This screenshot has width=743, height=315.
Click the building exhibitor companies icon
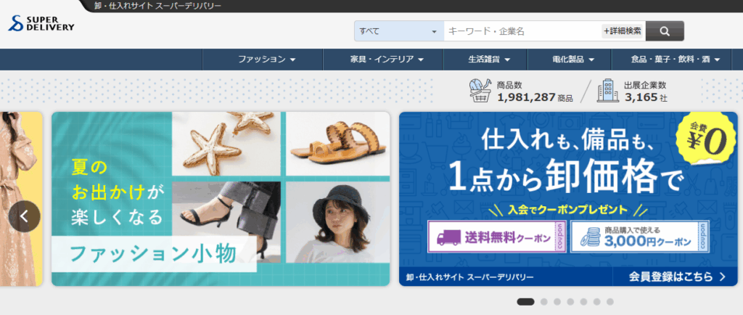click(x=607, y=91)
